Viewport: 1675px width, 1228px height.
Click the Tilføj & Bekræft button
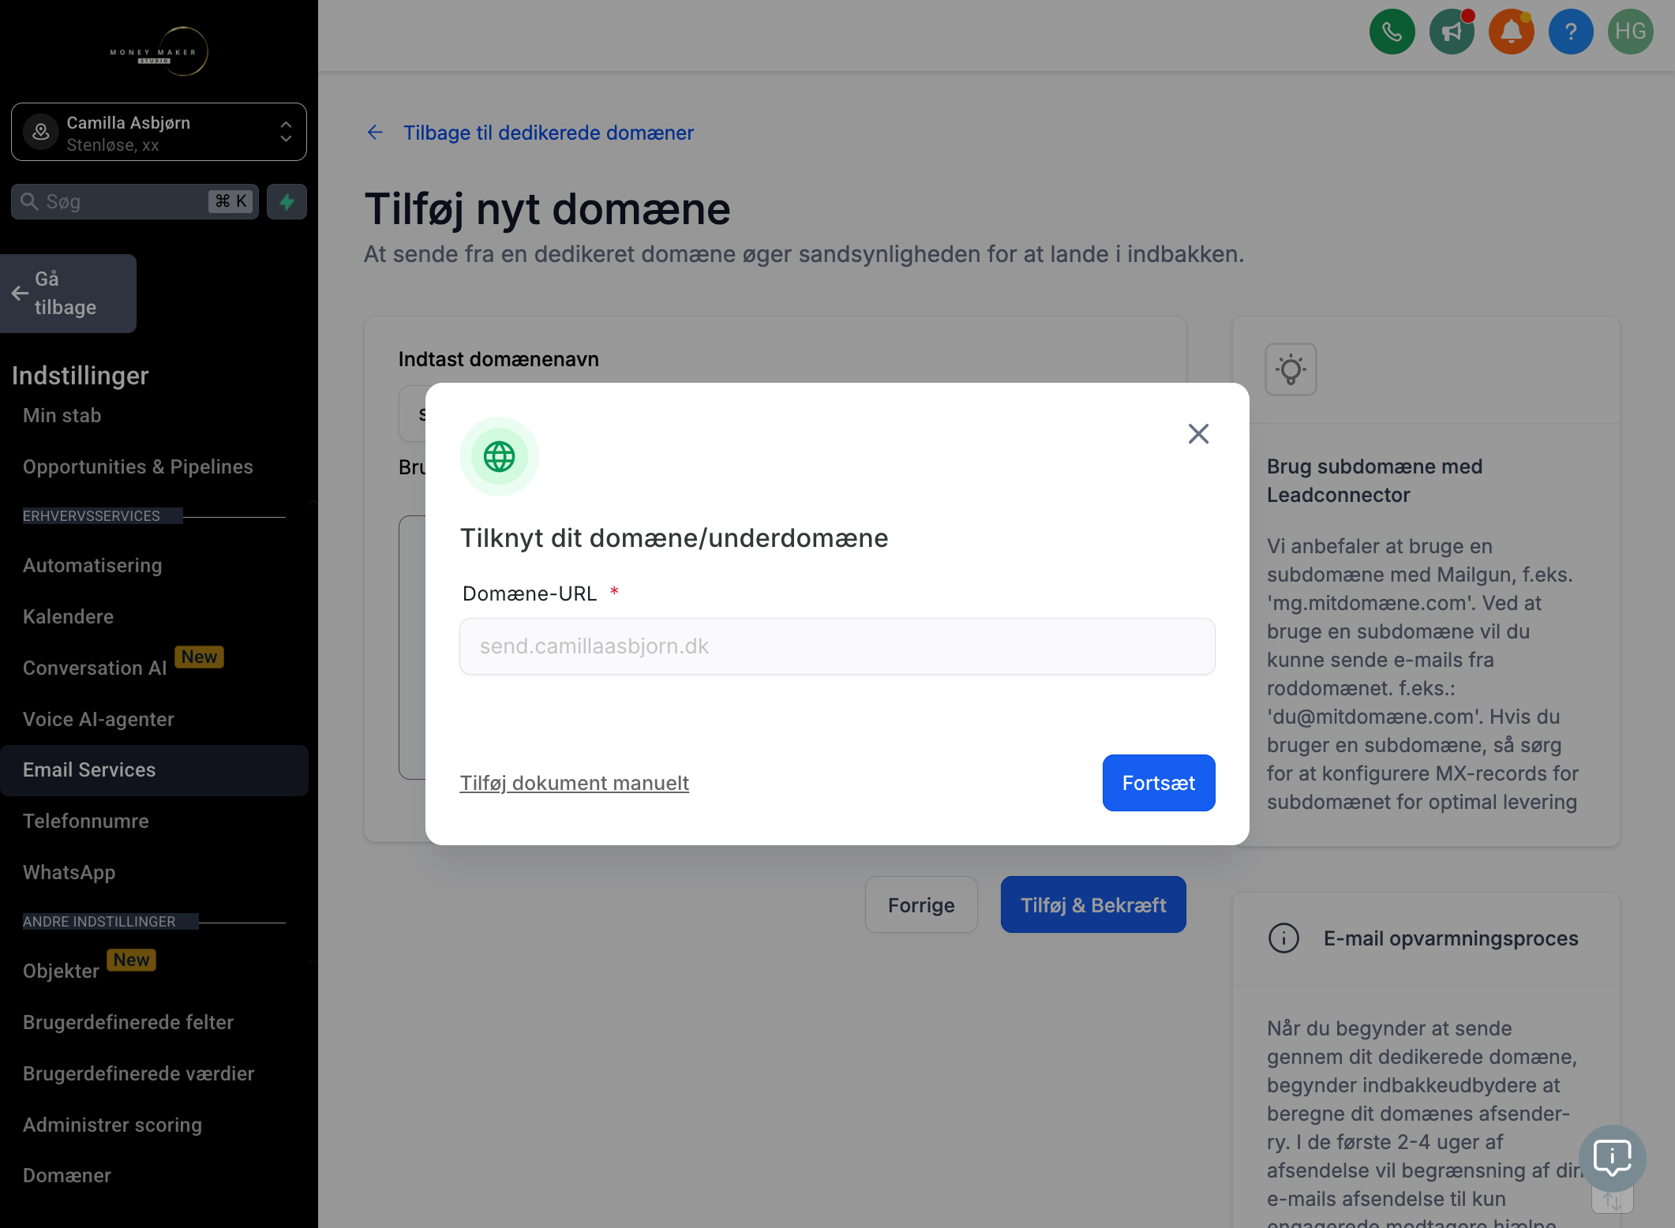[1092, 904]
